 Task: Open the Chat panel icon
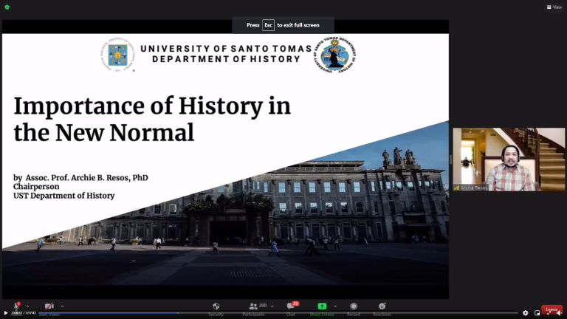[x=290, y=306]
